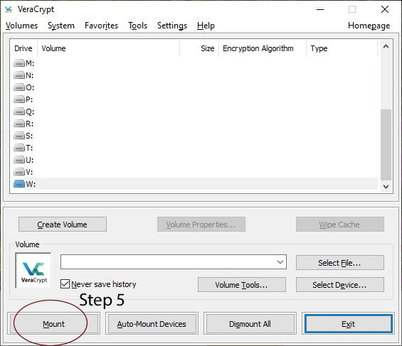Select the W: drive icon

tap(19, 184)
